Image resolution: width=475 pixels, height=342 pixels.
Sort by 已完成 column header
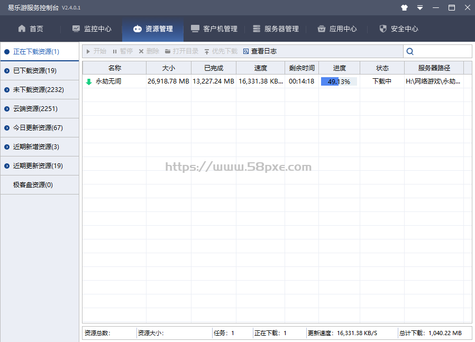pyautogui.click(x=214, y=68)
